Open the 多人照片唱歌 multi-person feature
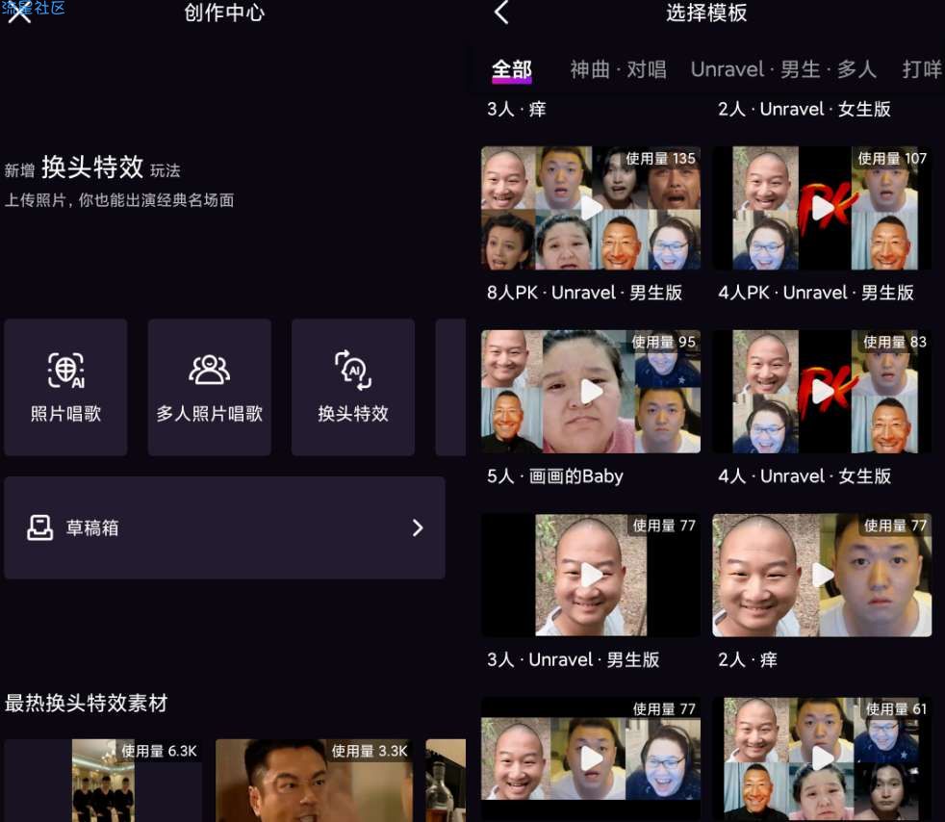 pos(209,387)
